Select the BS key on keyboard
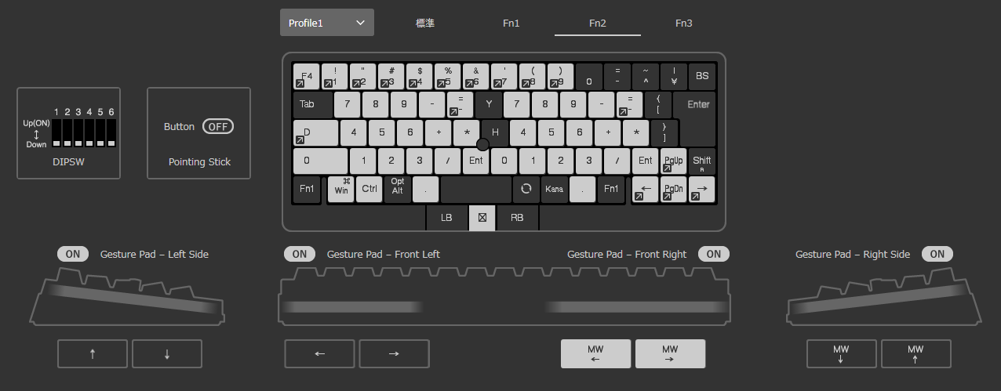This screenshot has width=1001, height=391. 702,76
